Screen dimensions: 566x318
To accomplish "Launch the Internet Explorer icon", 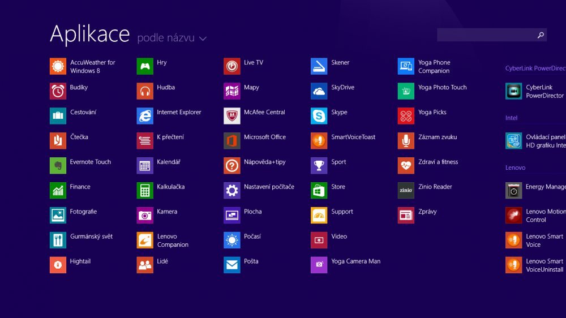I will click(145, 116).
